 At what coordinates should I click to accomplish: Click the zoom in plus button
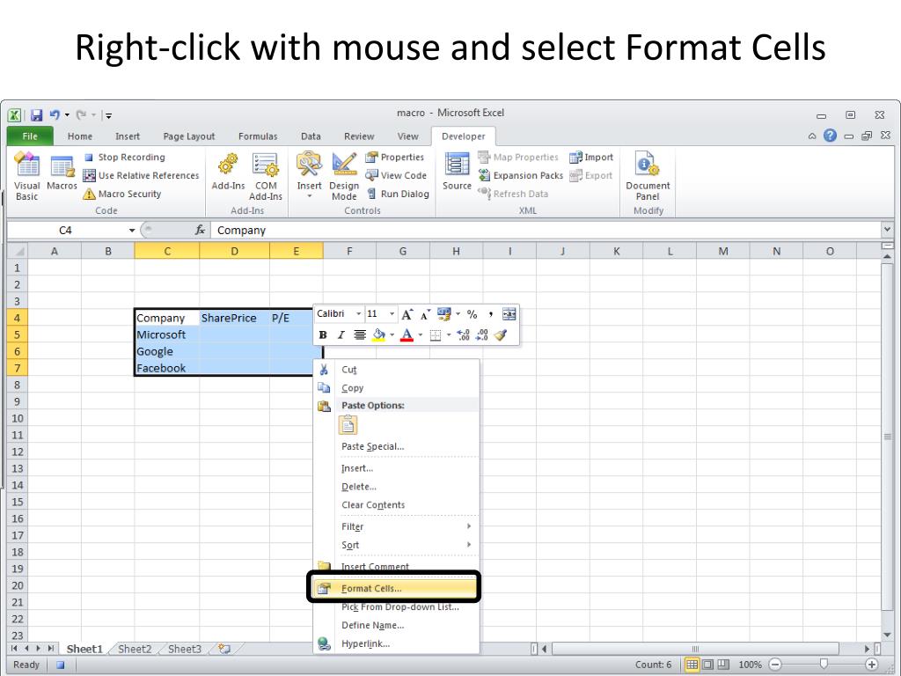click(872, 665)
